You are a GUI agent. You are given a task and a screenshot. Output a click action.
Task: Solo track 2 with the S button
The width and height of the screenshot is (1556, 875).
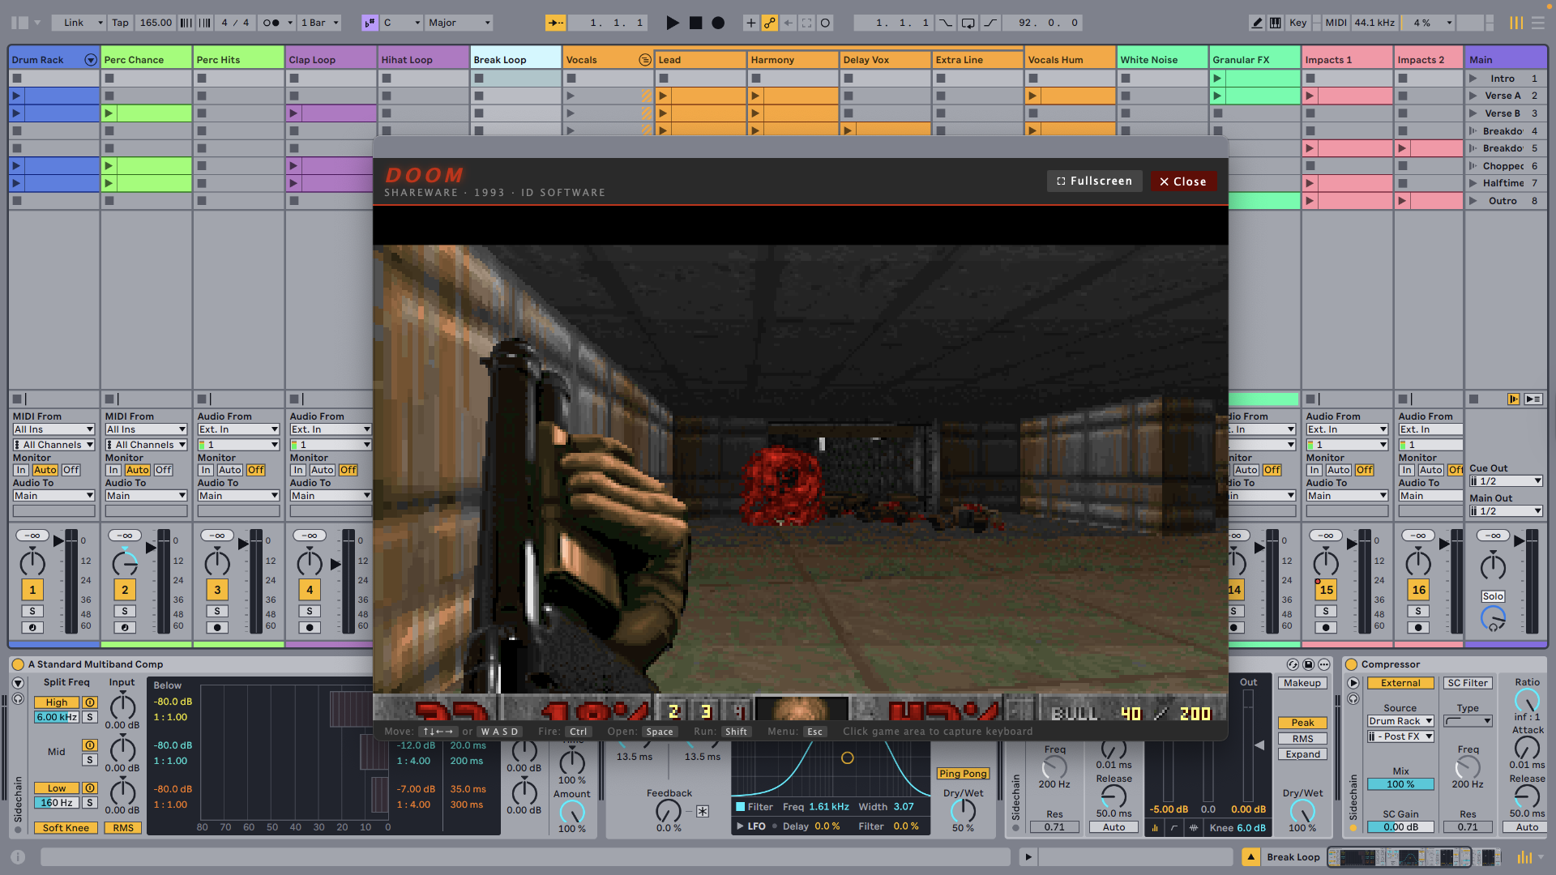tap(124, 612)
